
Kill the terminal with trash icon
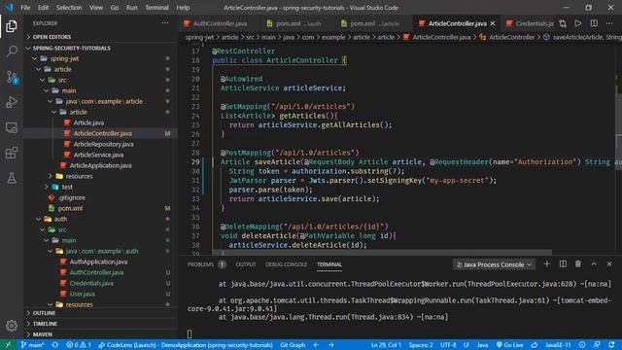[x=578, y=264]
